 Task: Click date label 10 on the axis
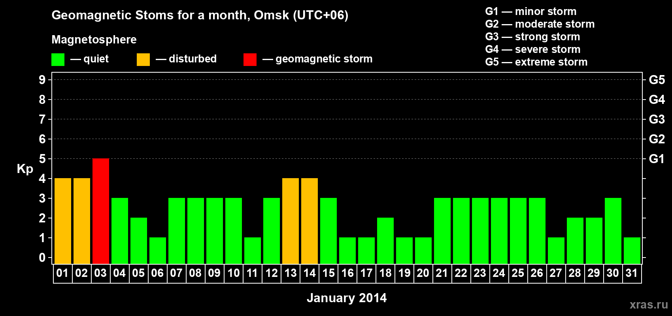pos(233,273)
